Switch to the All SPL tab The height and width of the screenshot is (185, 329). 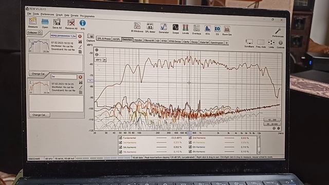pyautogui.click(x=117, y=39)
